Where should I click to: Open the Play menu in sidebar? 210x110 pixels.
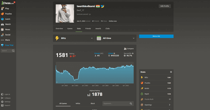[7, 8]
